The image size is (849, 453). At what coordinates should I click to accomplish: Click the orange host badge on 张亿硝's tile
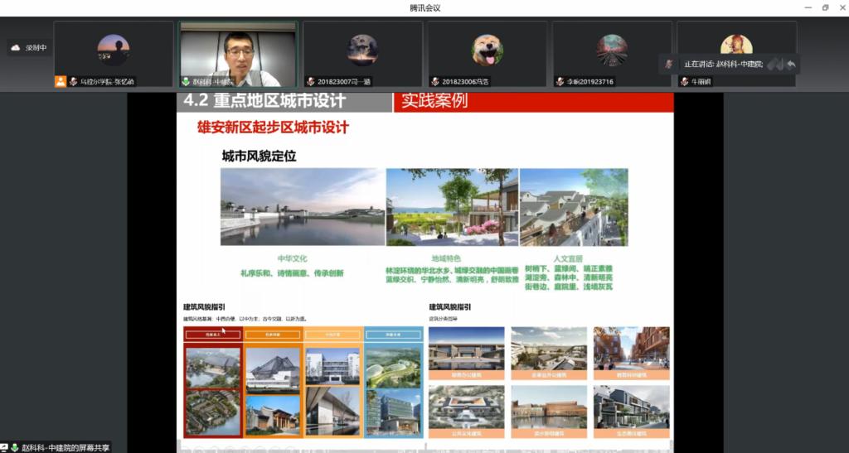tap(61, 82)
